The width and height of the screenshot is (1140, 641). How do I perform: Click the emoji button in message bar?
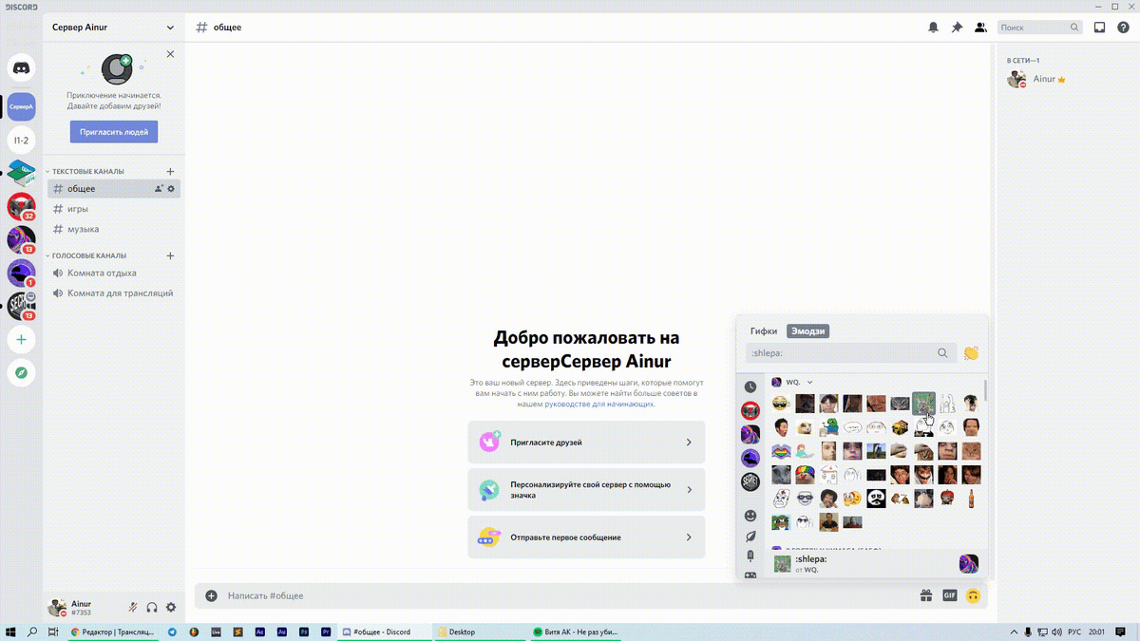coord(973,596)
